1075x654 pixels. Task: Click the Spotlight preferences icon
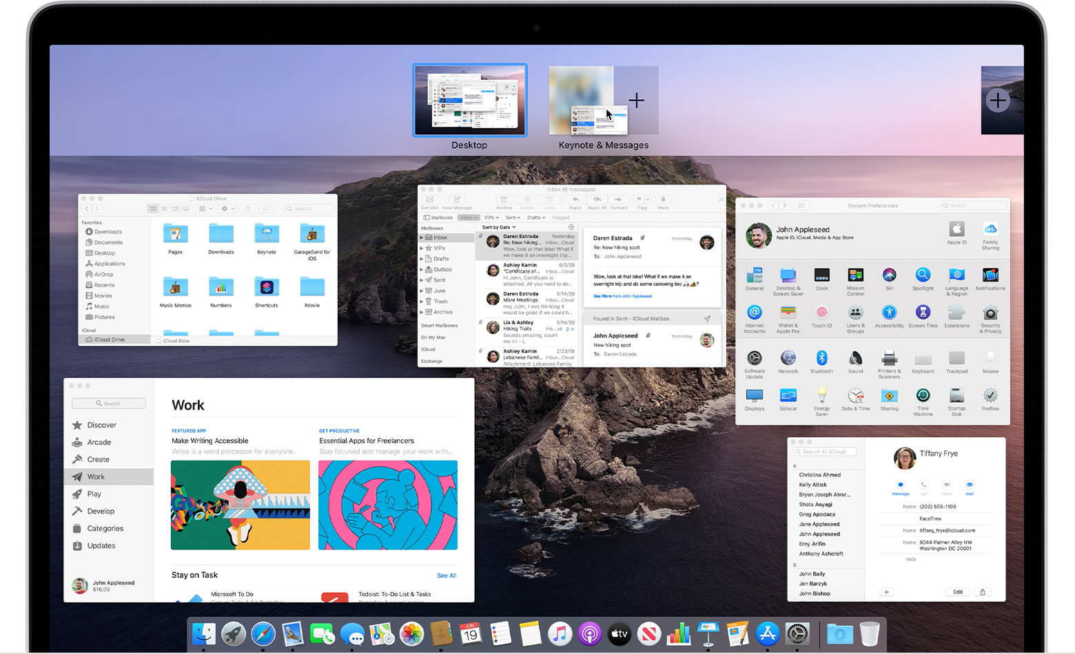click(923, 275)
